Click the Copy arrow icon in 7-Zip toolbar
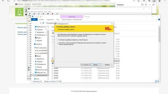 coord(43,14)
